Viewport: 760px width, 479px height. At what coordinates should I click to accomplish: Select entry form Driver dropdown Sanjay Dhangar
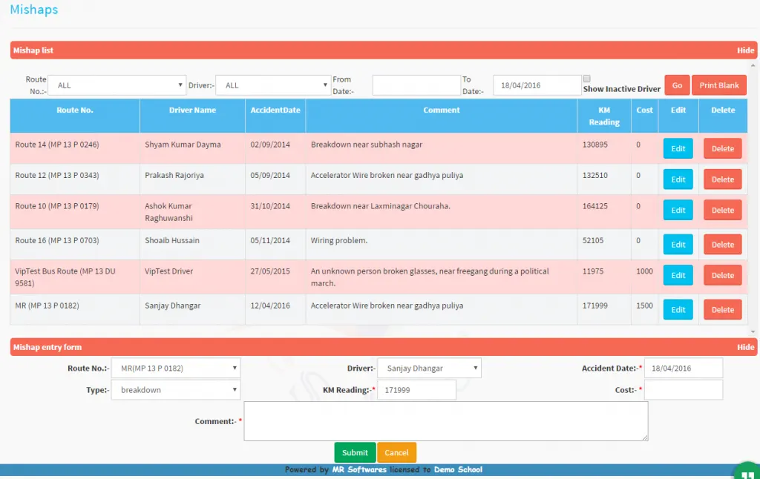tap(429, 368)
